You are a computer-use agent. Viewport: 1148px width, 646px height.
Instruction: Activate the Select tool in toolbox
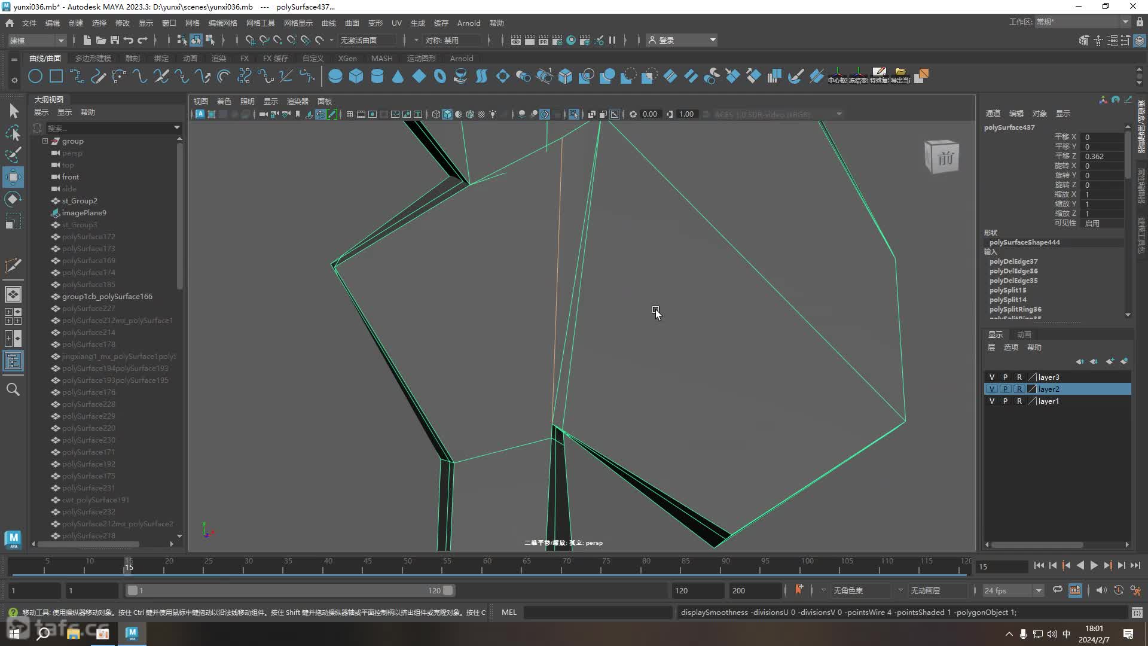(x=13, y=111)
